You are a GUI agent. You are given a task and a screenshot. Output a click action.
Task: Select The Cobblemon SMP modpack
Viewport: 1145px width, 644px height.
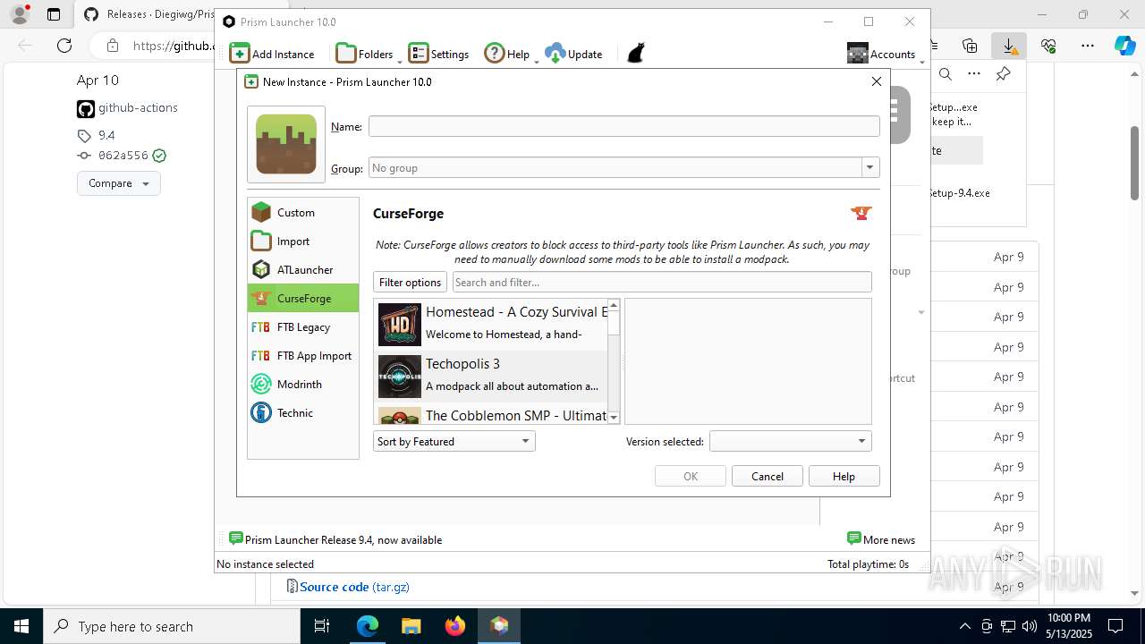tap(490, 414)
